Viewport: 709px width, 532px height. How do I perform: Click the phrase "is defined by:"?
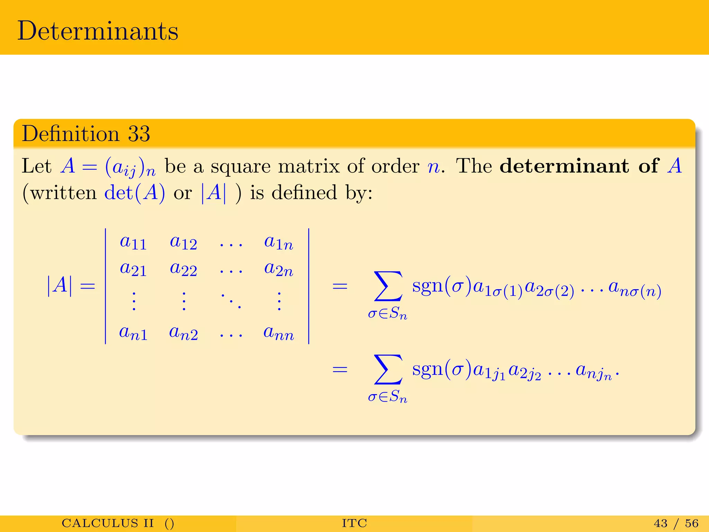(x=311, y=193)
